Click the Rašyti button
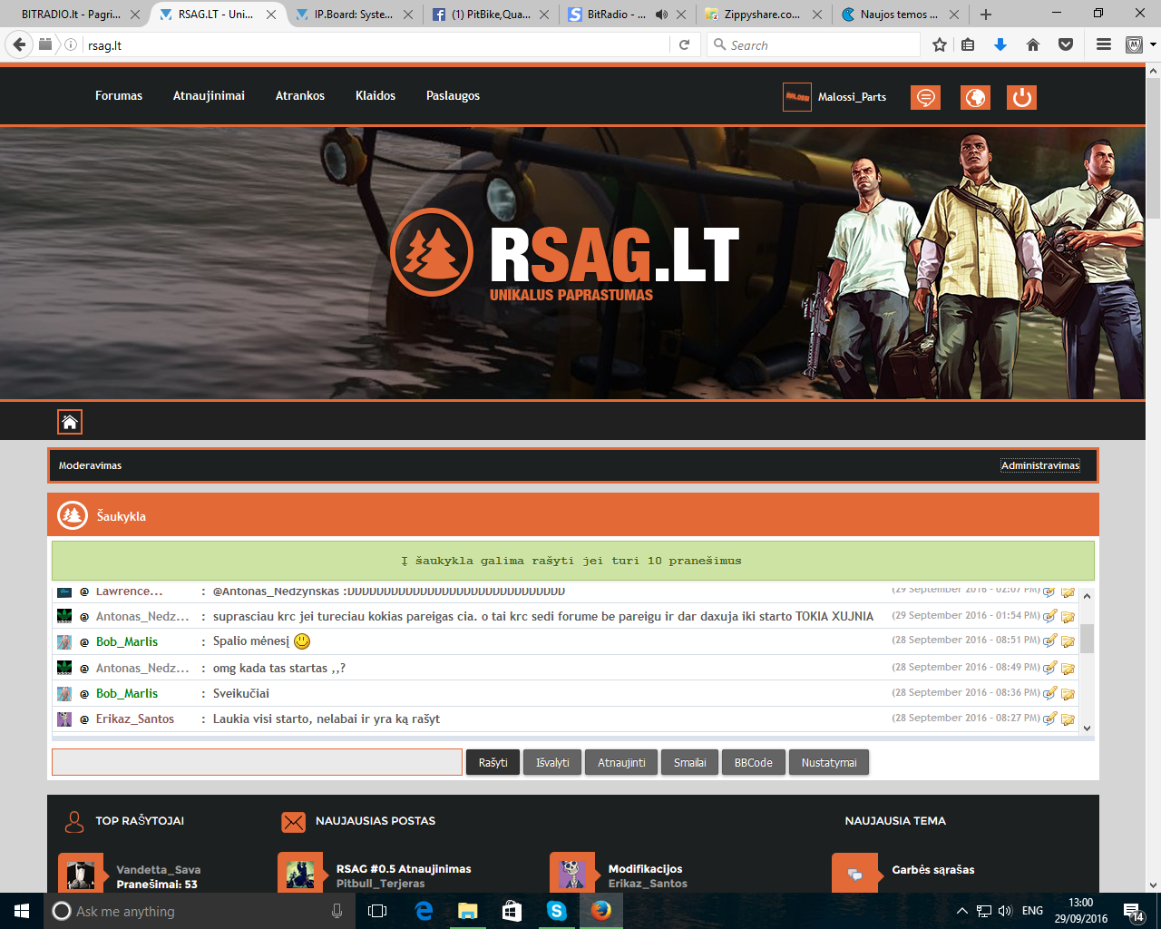 tap(493, 762)
